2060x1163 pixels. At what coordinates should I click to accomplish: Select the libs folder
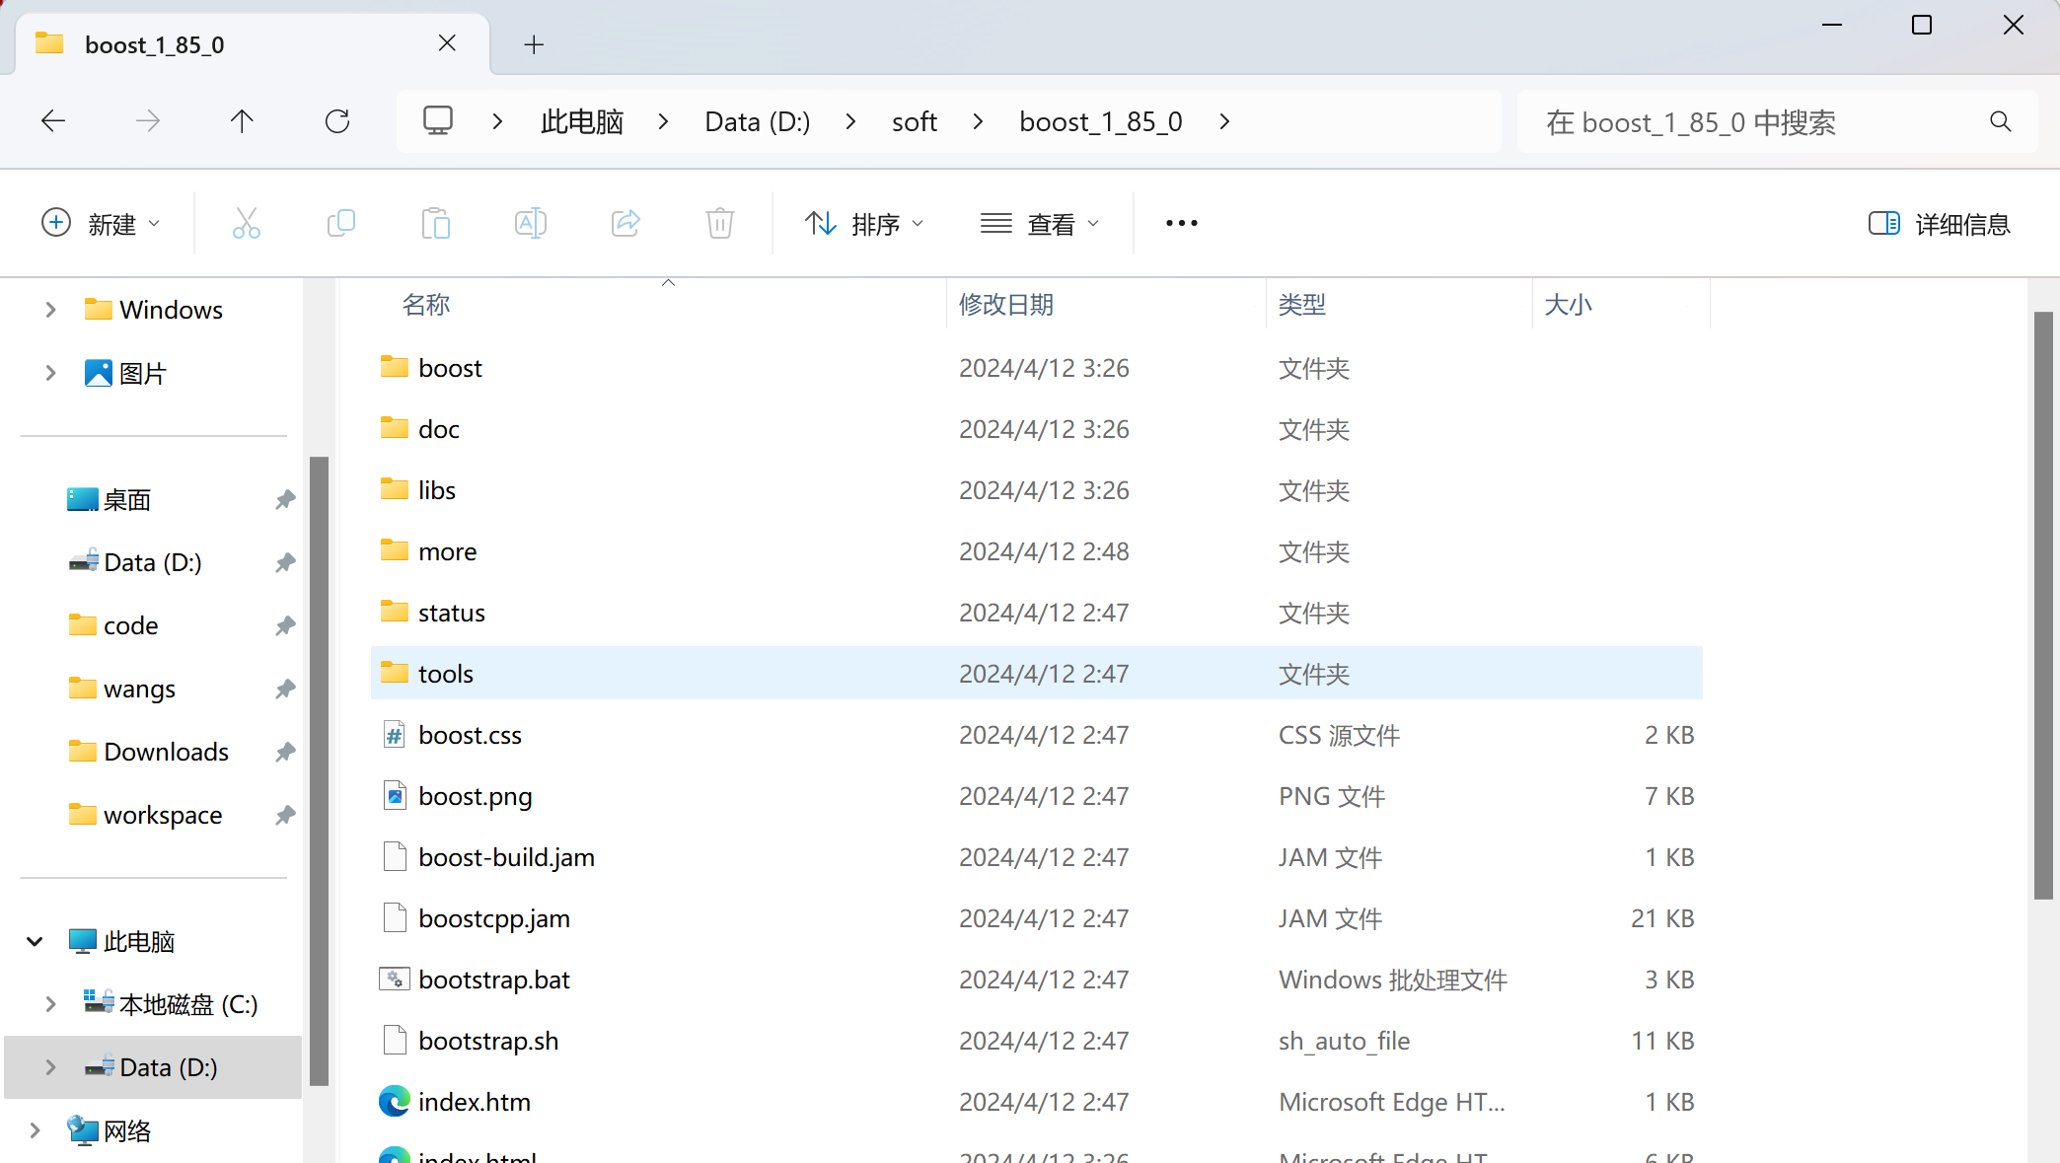[x=1036, y=490]
